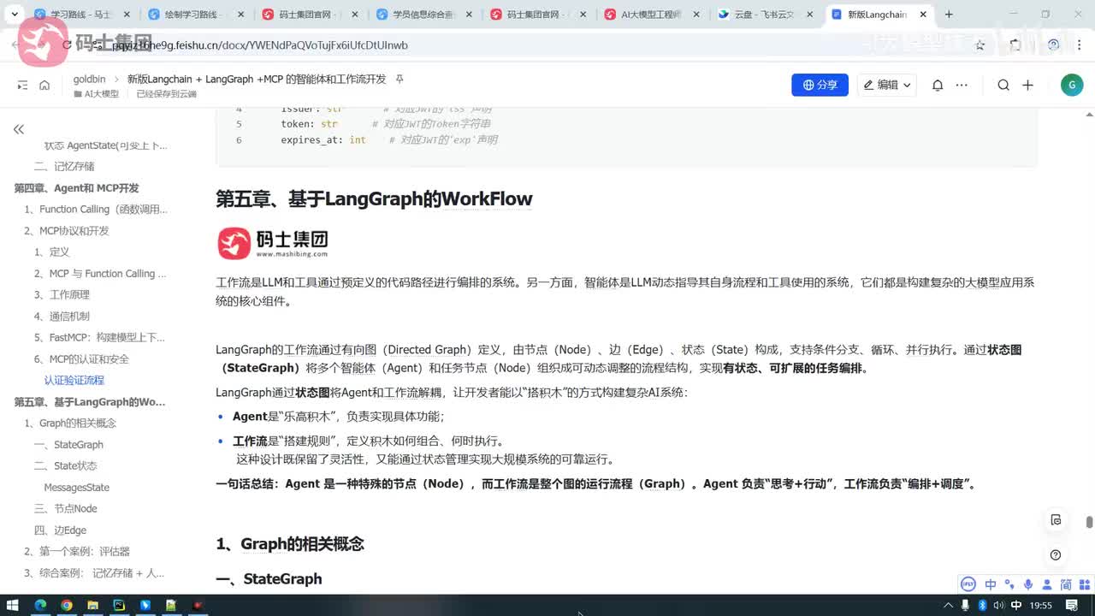Go to outline item 2、MCP协议和开发
The height and width of the screenshot is (616, 1095).
[67, 231]
